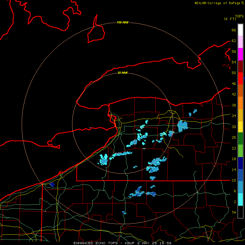Image resolution: width=245 pixels, height=245 pixels.
Task: Click the 58 legend value
Action: click(x=234, y=51)
